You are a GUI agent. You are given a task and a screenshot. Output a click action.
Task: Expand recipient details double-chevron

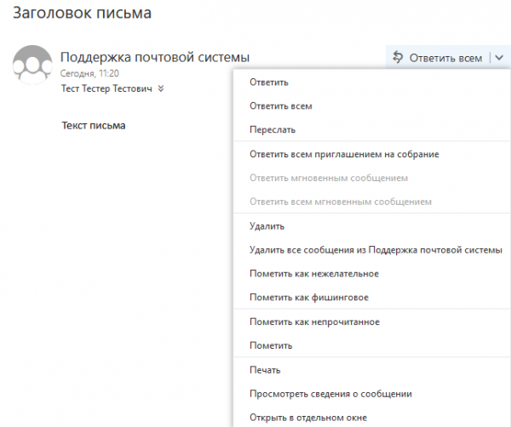(161, 88)
